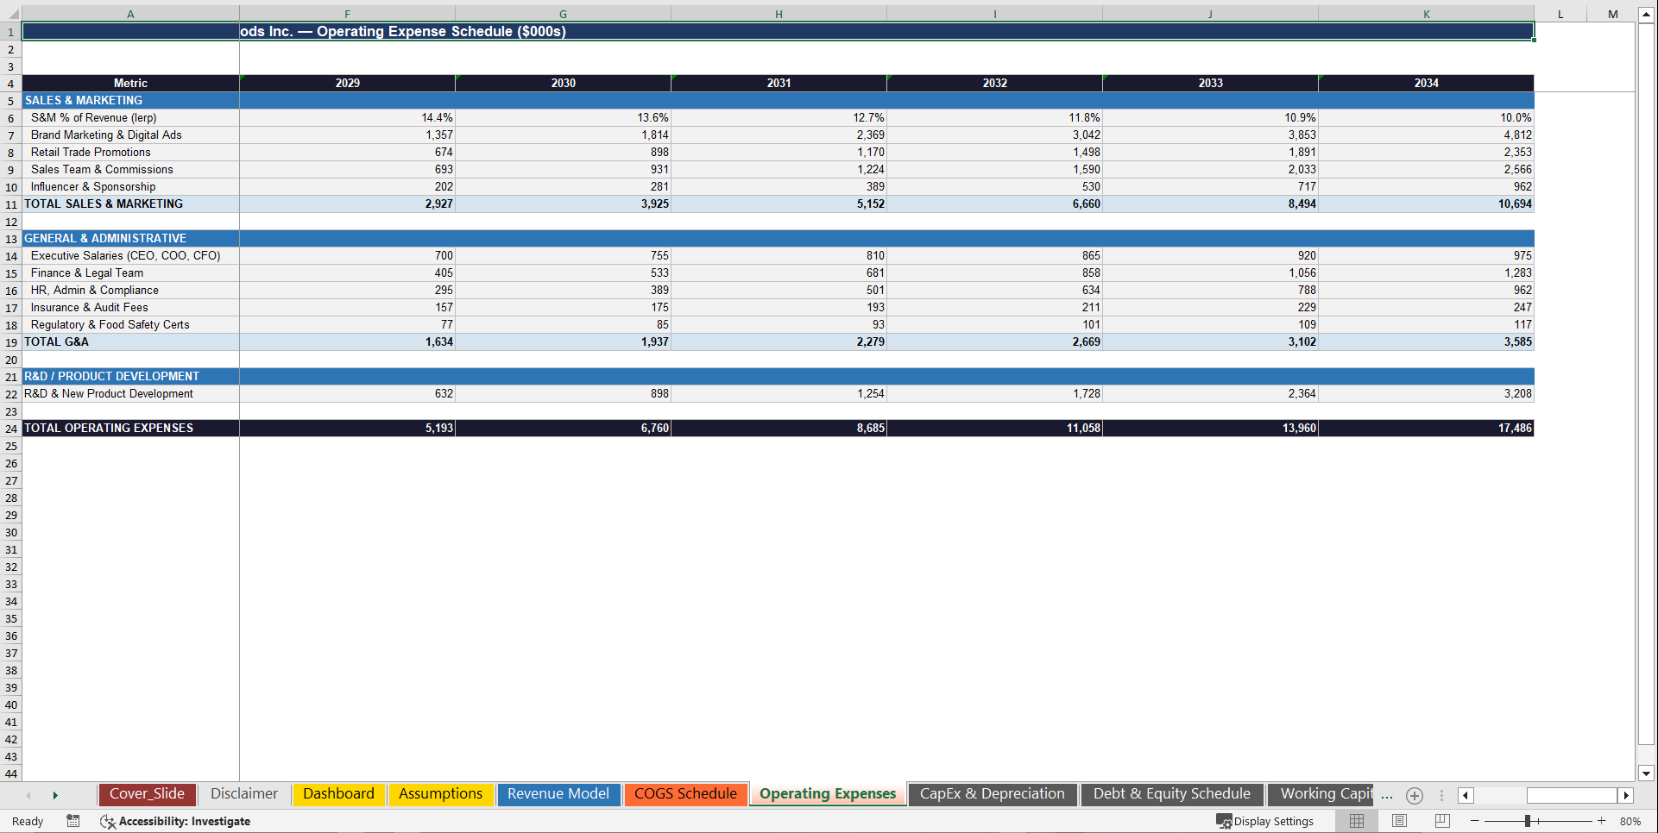Click column K header to select column

click(x=1425, y=14)
